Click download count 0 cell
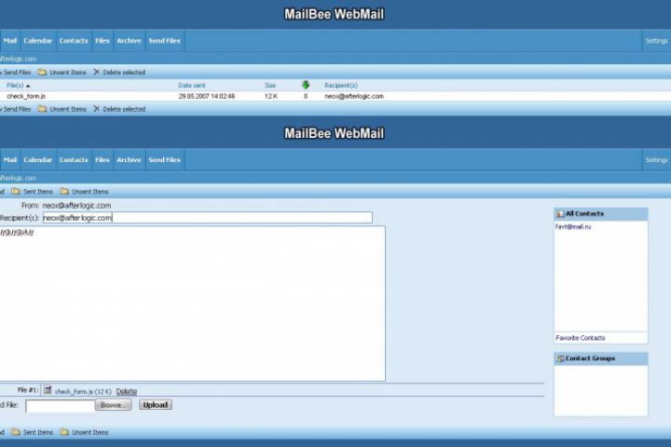 point(306,96)
